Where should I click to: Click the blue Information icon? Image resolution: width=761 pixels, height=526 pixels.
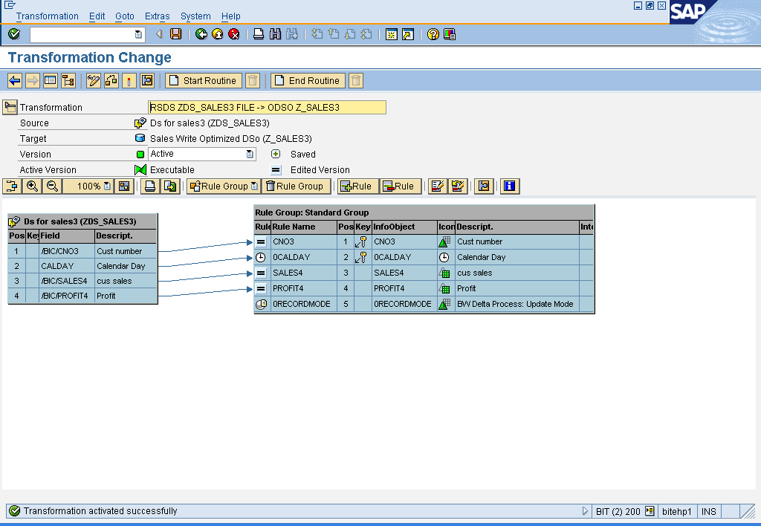click(509, 186)
